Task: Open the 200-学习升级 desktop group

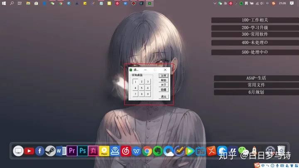Action: pyautogui.click(x=255, y=28)
